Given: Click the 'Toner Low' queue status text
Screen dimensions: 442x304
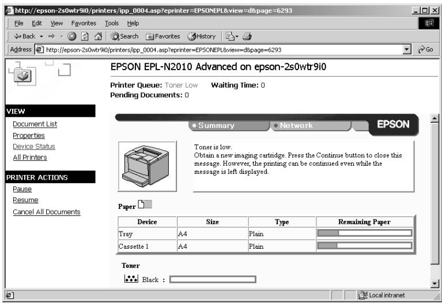Looking at the screenshot, I should point(182,85).
